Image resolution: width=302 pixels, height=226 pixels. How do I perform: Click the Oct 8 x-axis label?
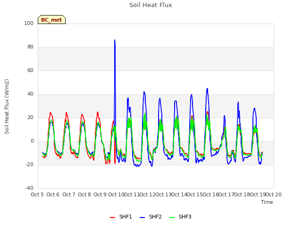[84, 194]
